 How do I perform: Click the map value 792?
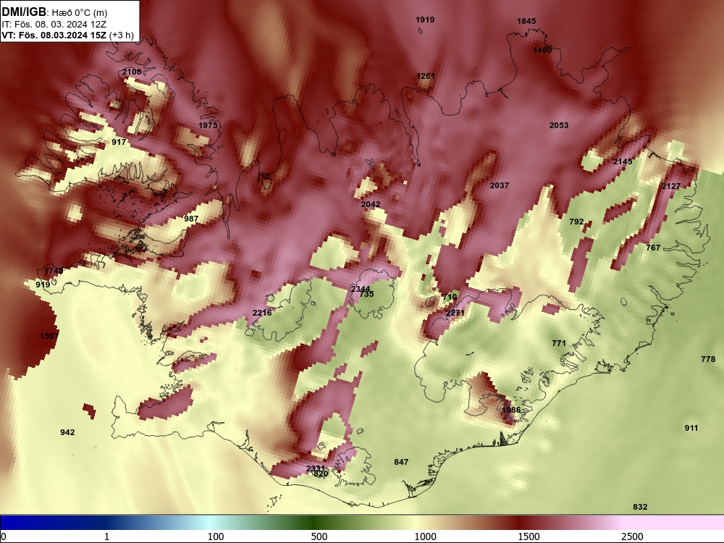[576, 222]
